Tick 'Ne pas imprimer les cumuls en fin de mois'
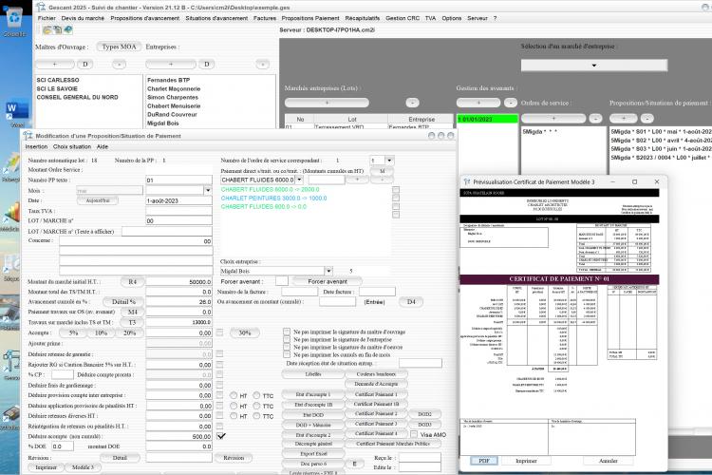The width and height of the screenshot is (712, 475). 287,354
